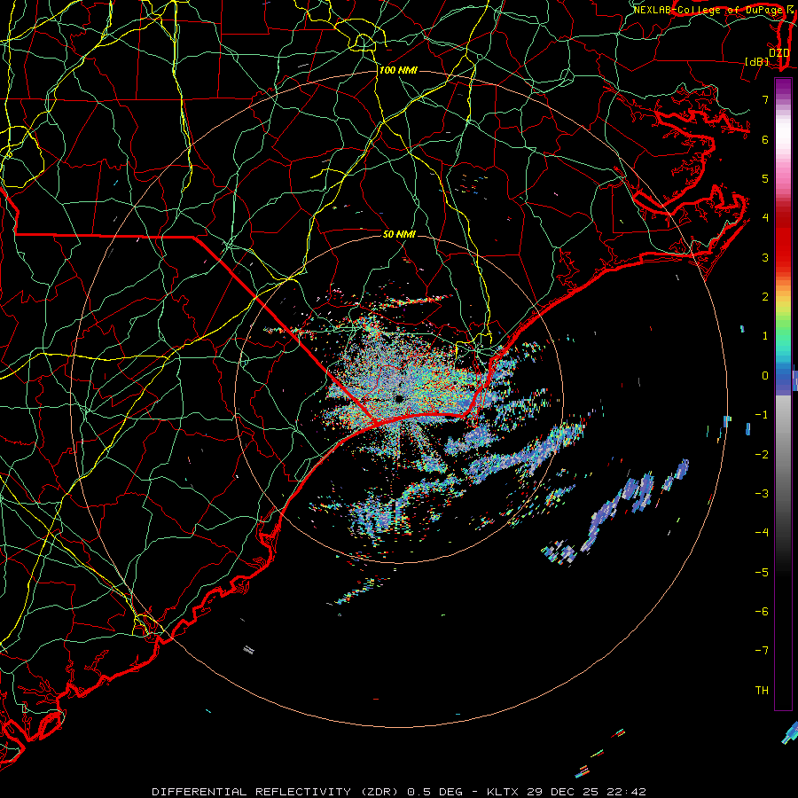Click the "1" tick label on the color scale

click(765, 336)
